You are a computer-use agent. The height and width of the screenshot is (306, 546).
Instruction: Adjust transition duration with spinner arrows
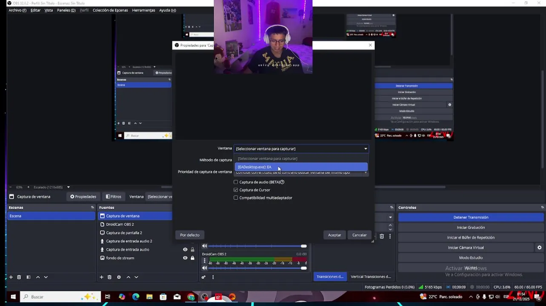[390, 227]
